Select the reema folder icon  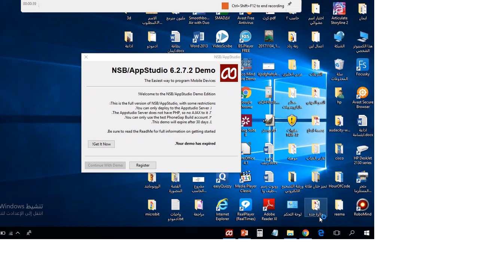click(x=339, y=208)
